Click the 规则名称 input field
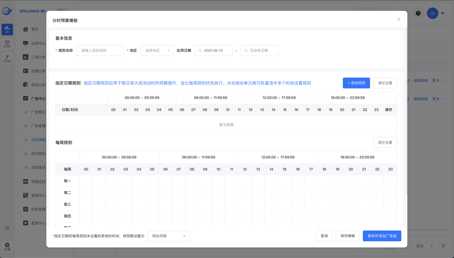The width and height of the screenshot is (454, 258). click(x=100, y=50)
